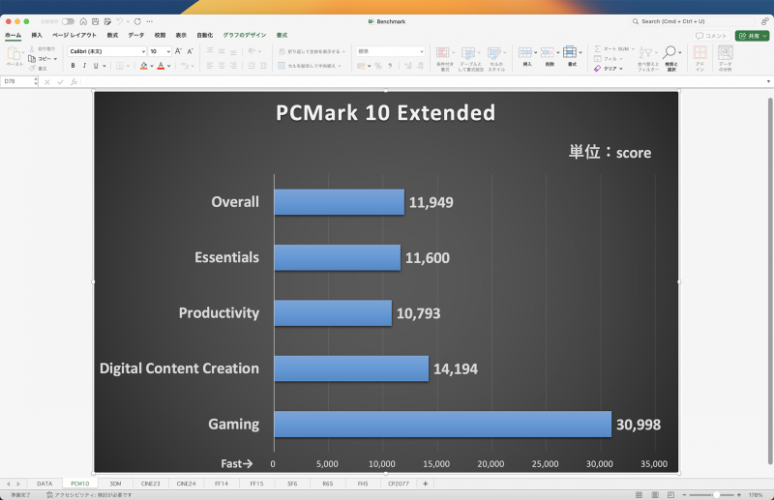
Task: Click the Delete cells icon
Action: pos(547,52)
